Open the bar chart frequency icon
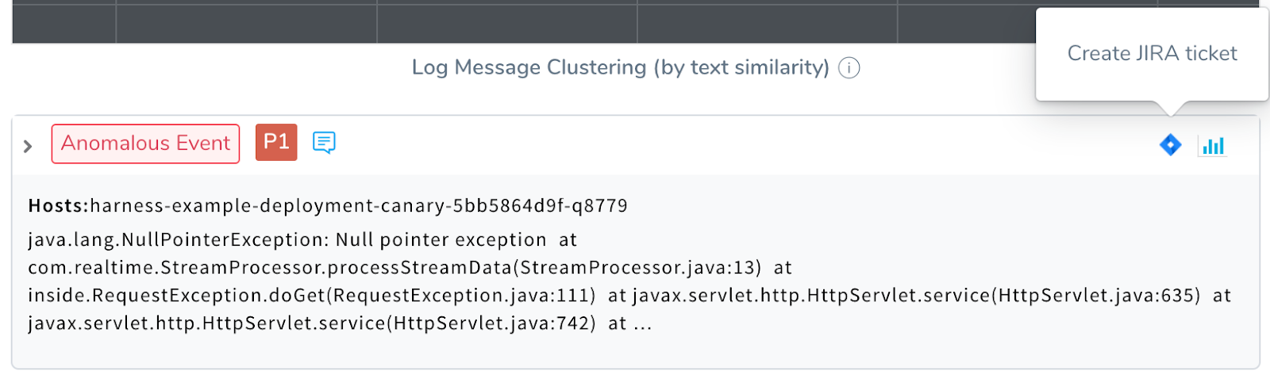Image resolution: width=1270 pixels, height=379 pixels. tap(1212, 146)
